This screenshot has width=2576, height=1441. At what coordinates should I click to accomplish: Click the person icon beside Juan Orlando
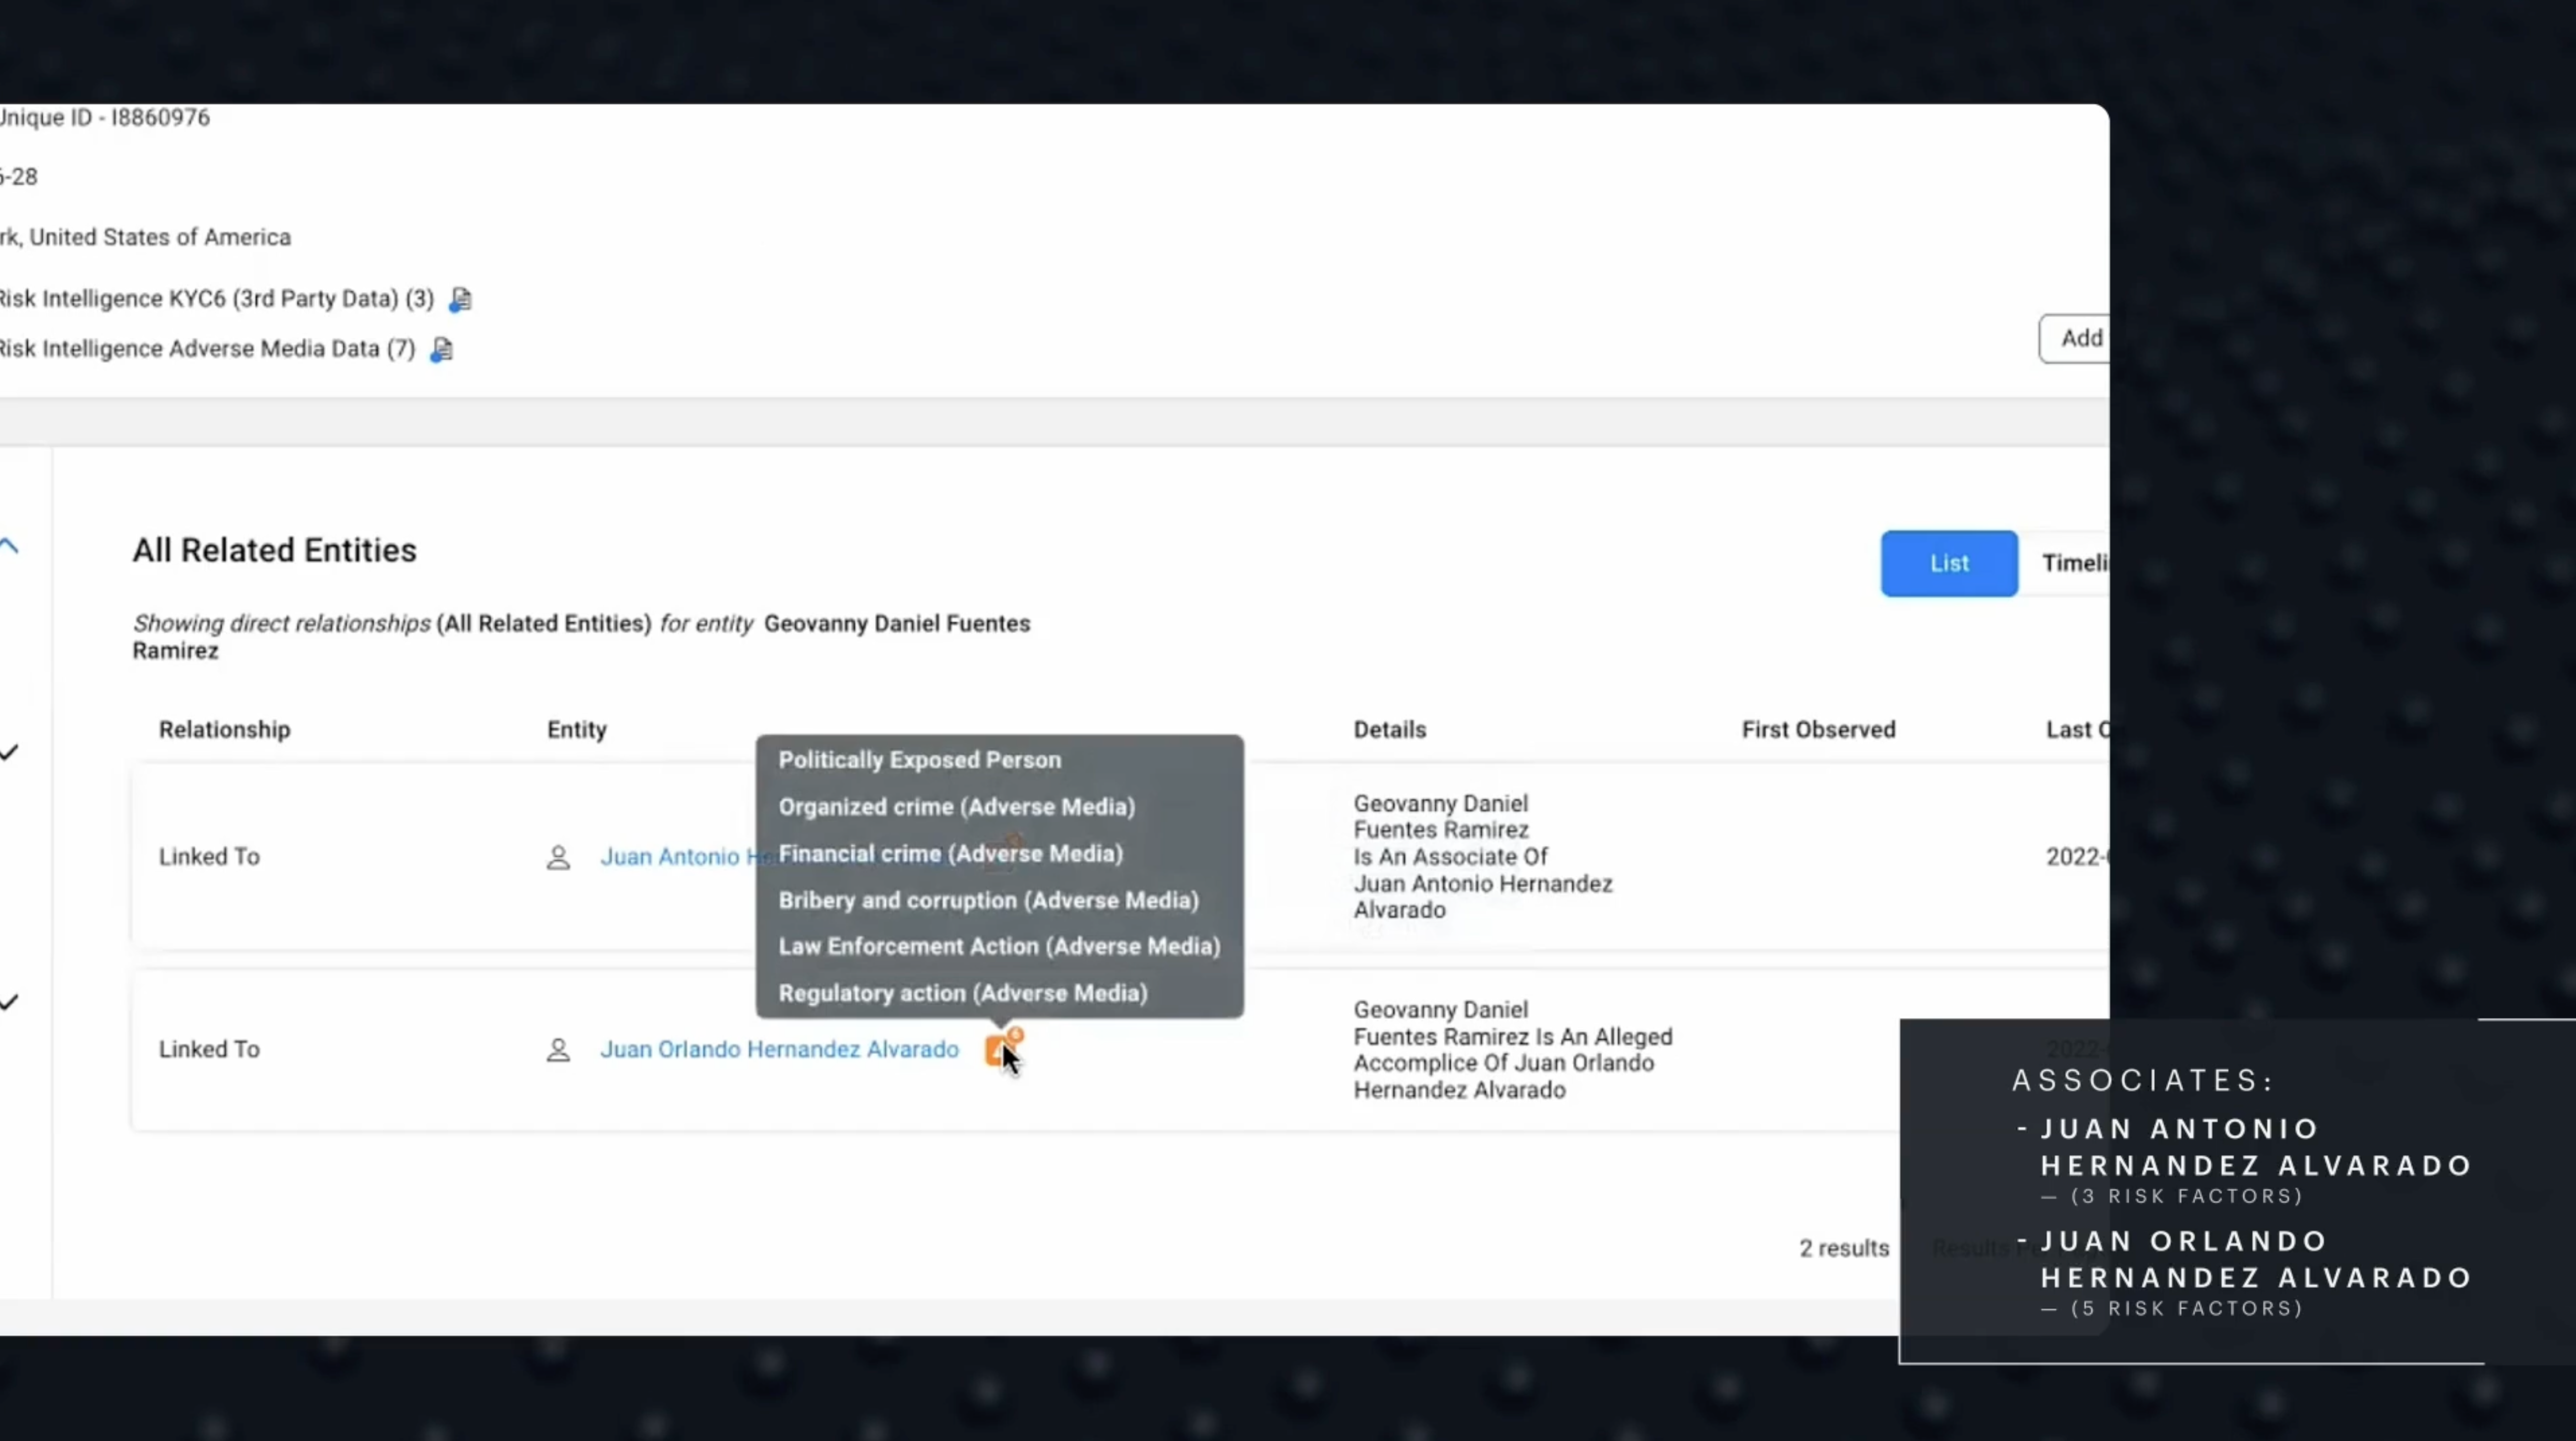(x=558, y=1050)
